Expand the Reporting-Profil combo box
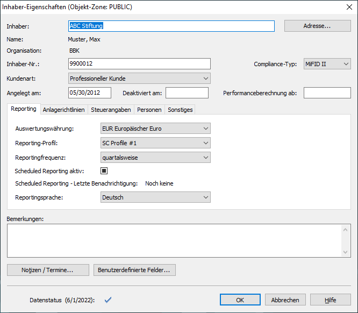358x313 pixels. [x=155, y=143]
